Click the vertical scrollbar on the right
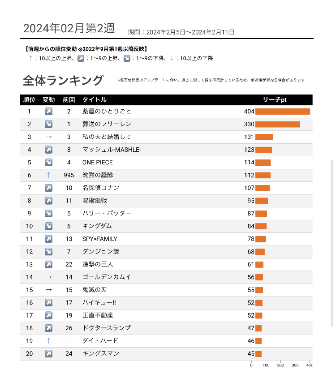 point(332,243)
